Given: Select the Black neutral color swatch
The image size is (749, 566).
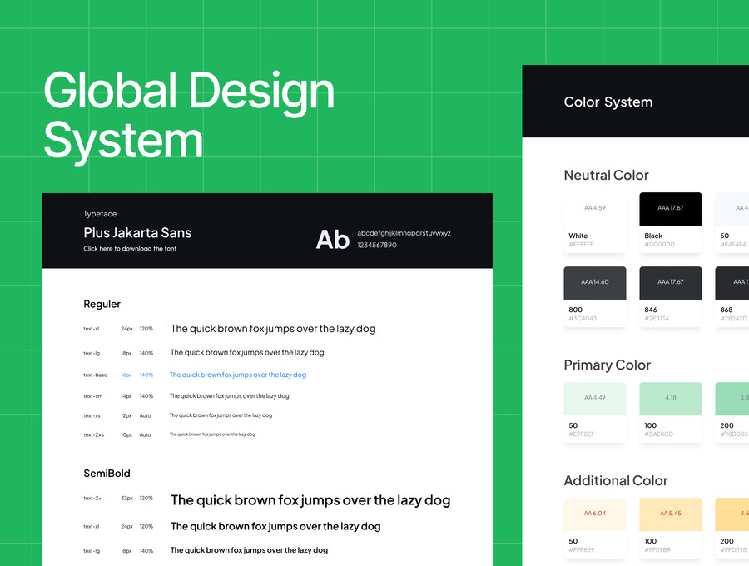Looking at the screenshot, I should 671,222.
